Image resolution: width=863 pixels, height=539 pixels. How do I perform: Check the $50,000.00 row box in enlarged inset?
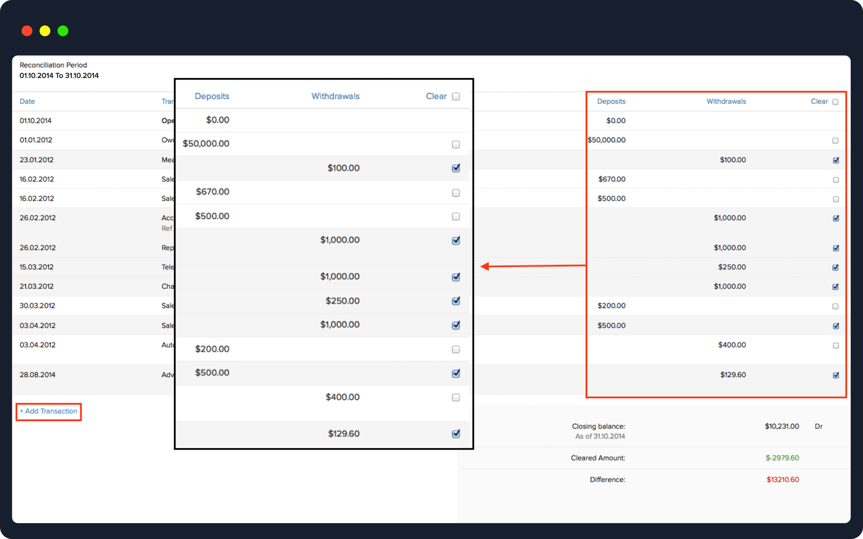[x=456, y=144]
